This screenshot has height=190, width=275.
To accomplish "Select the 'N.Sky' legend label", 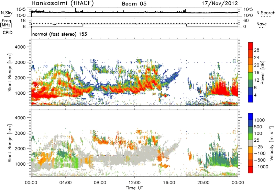I will [7, 13].
